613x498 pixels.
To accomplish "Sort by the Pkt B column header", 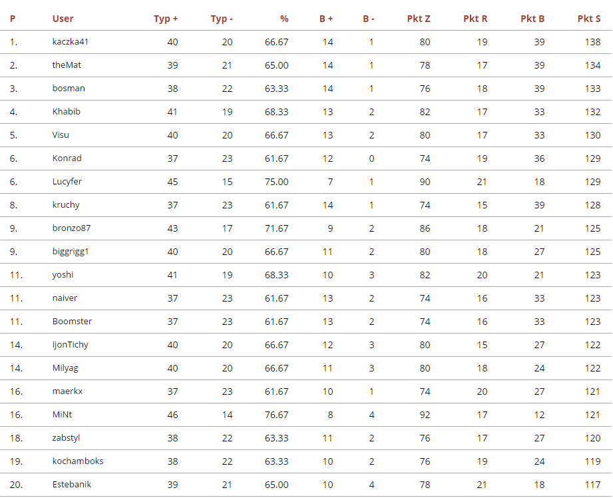I will [532, 19].
